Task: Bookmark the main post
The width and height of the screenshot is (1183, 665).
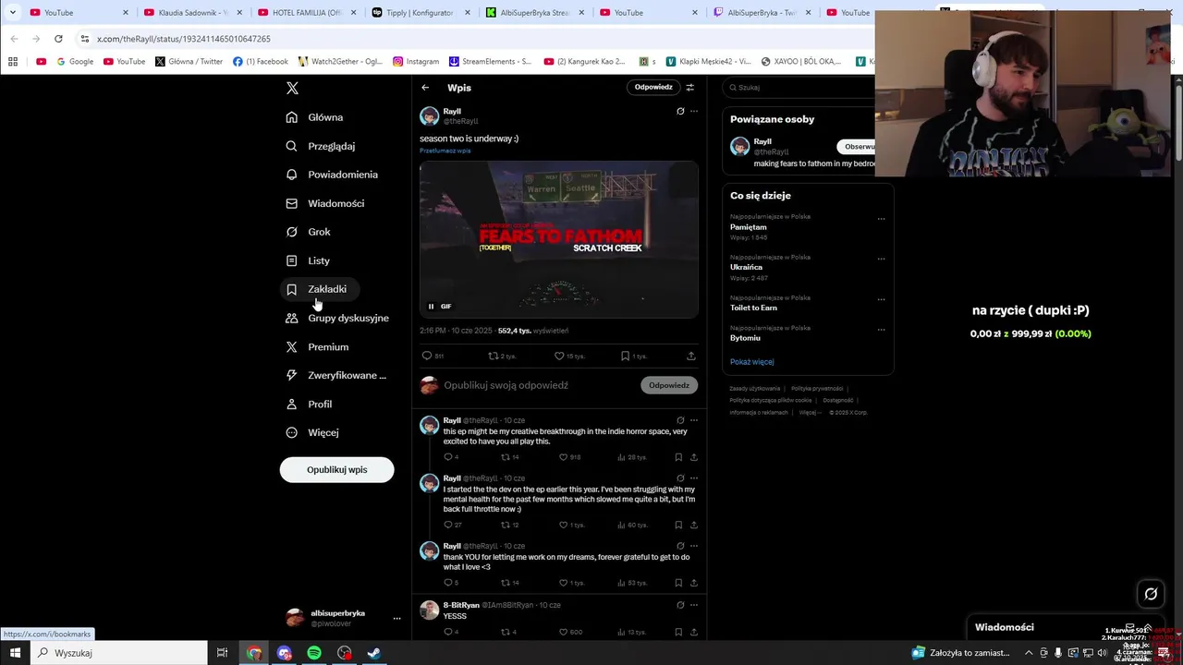Action: (x=626, y=356)
